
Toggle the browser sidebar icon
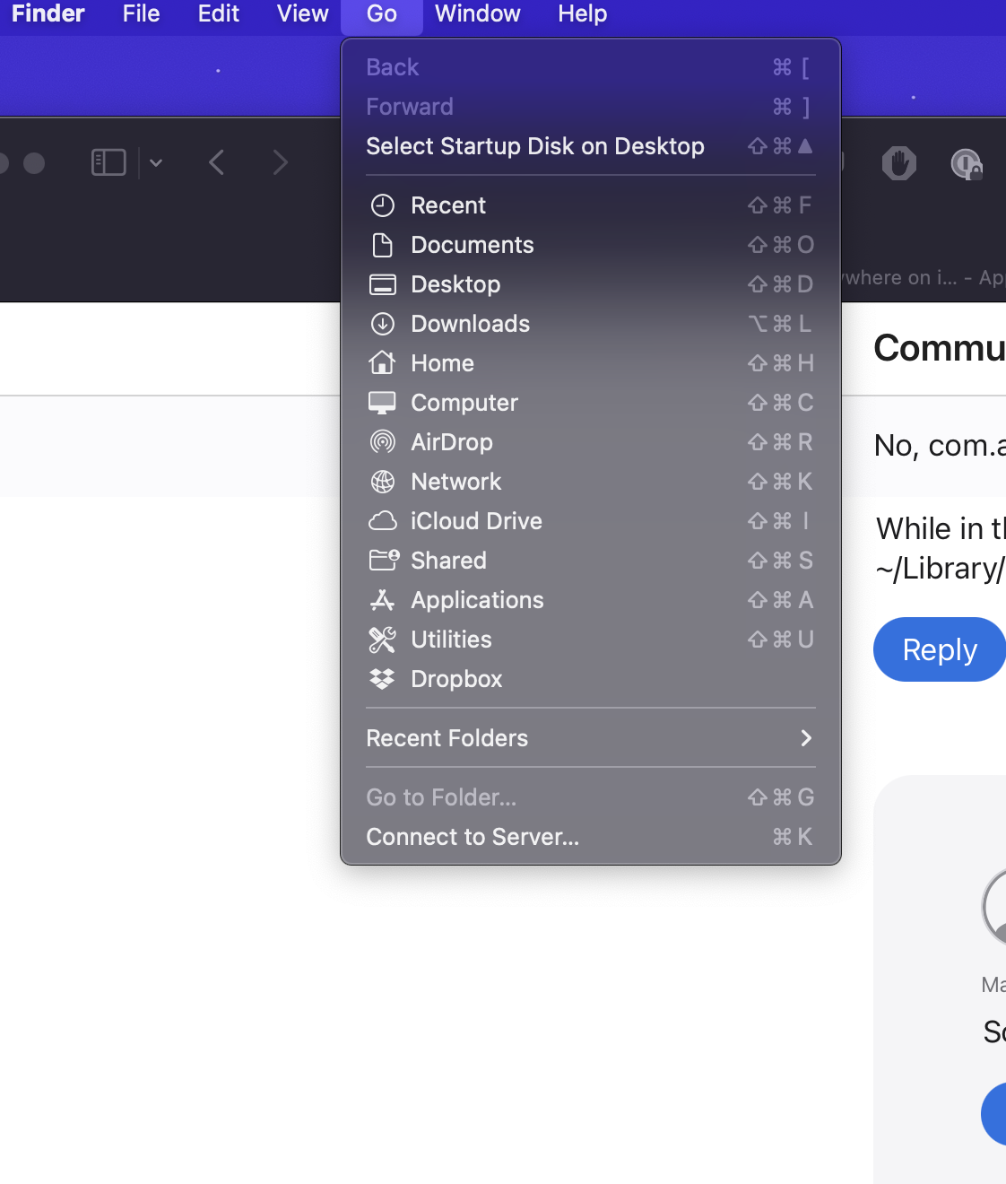108,162
